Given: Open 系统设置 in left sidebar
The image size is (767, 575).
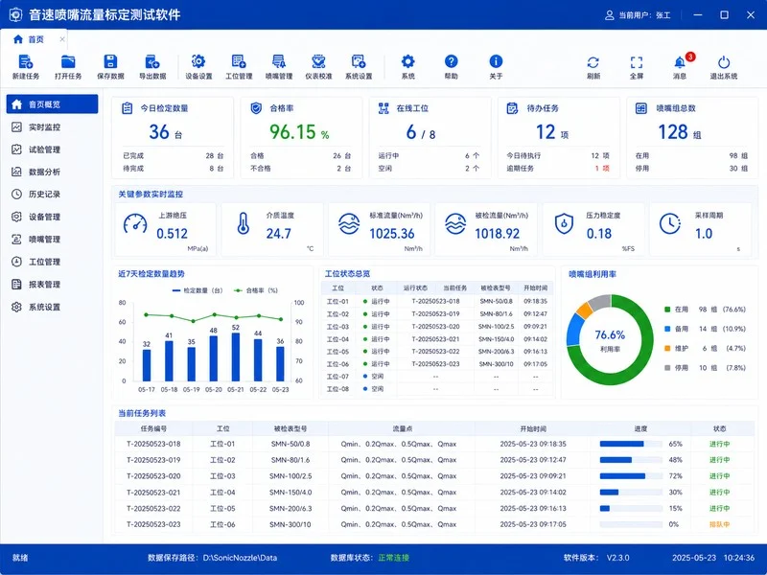Looking at the screenshot, I should [x=52, y=307].
